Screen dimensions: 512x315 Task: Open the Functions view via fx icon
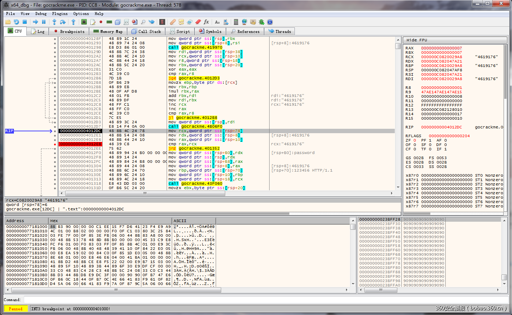[x=206, y=22]
